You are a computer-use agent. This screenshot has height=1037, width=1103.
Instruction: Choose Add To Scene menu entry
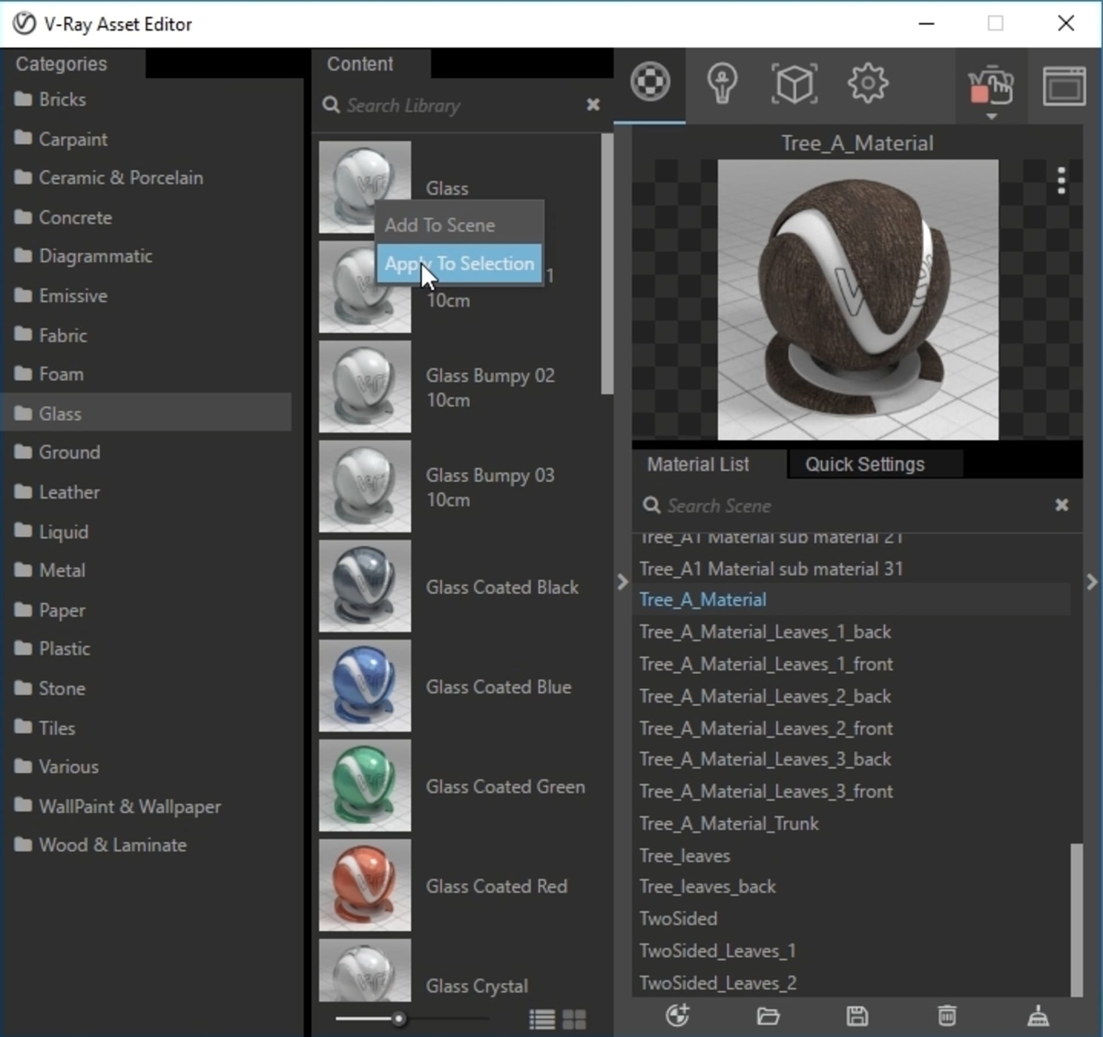459,225
